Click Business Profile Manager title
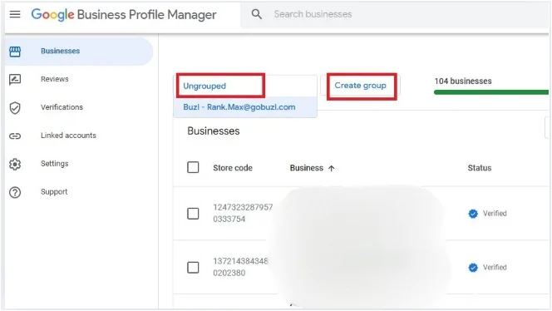The image size is (552, 311). point(146,14)
